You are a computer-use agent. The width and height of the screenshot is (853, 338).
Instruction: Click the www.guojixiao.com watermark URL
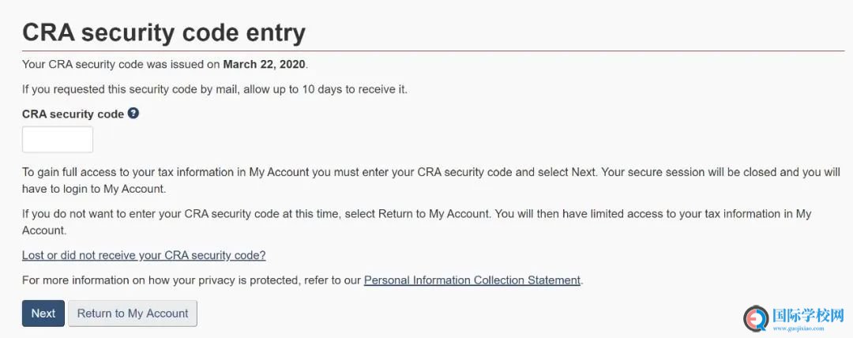799,329
